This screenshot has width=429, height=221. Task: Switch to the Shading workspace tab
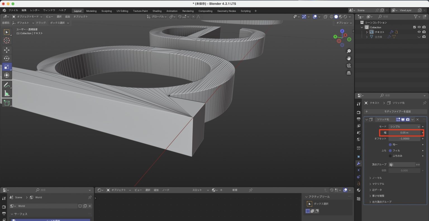tap(157, 11)
